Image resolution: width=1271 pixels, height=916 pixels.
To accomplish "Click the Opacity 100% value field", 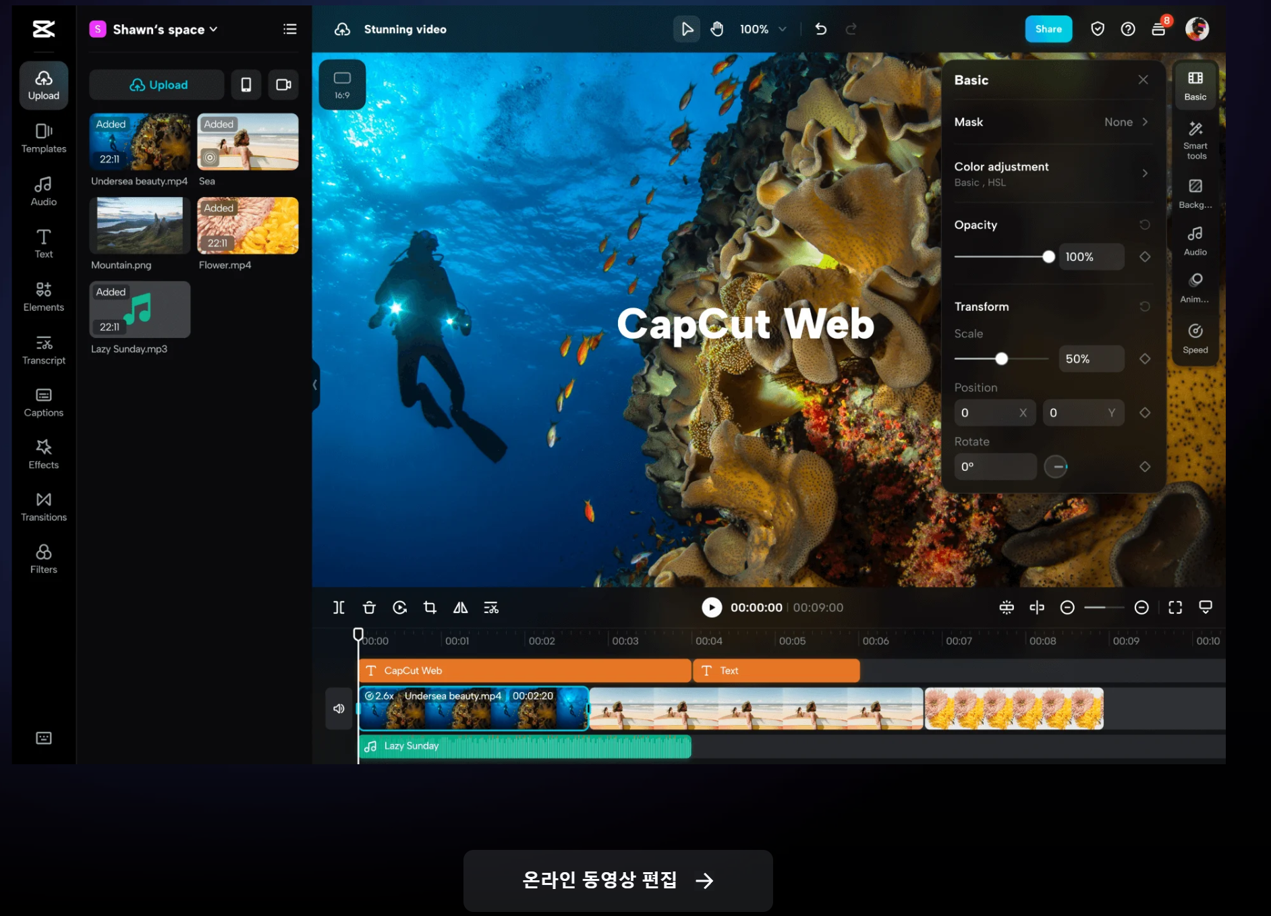I will click(1092, 257).
